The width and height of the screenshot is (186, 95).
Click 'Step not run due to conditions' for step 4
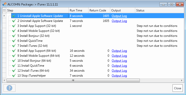pyautogui.click(x=157, y=31)
